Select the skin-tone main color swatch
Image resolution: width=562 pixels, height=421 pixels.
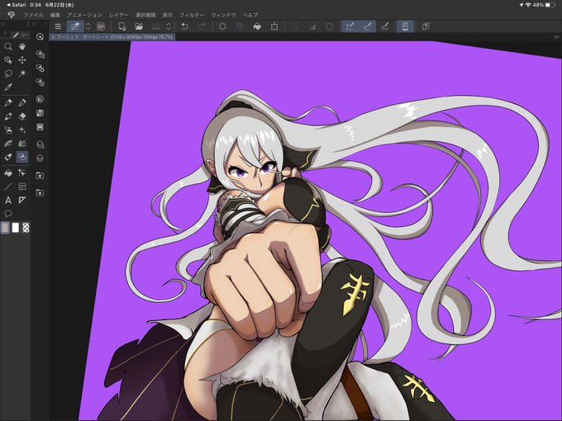click(5, 228)
